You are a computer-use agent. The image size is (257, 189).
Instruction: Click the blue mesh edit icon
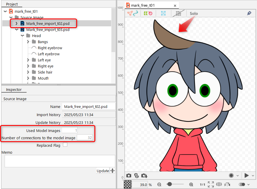coord(163,13)
